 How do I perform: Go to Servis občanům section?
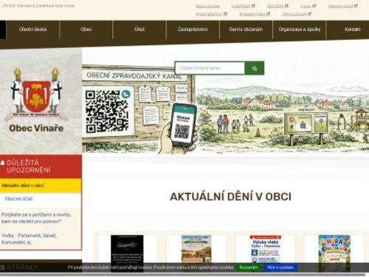pos(246,30)
